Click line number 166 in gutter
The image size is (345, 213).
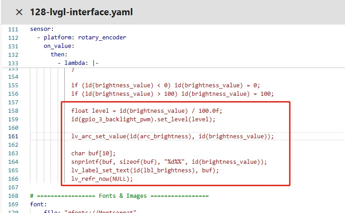[13, 179]
